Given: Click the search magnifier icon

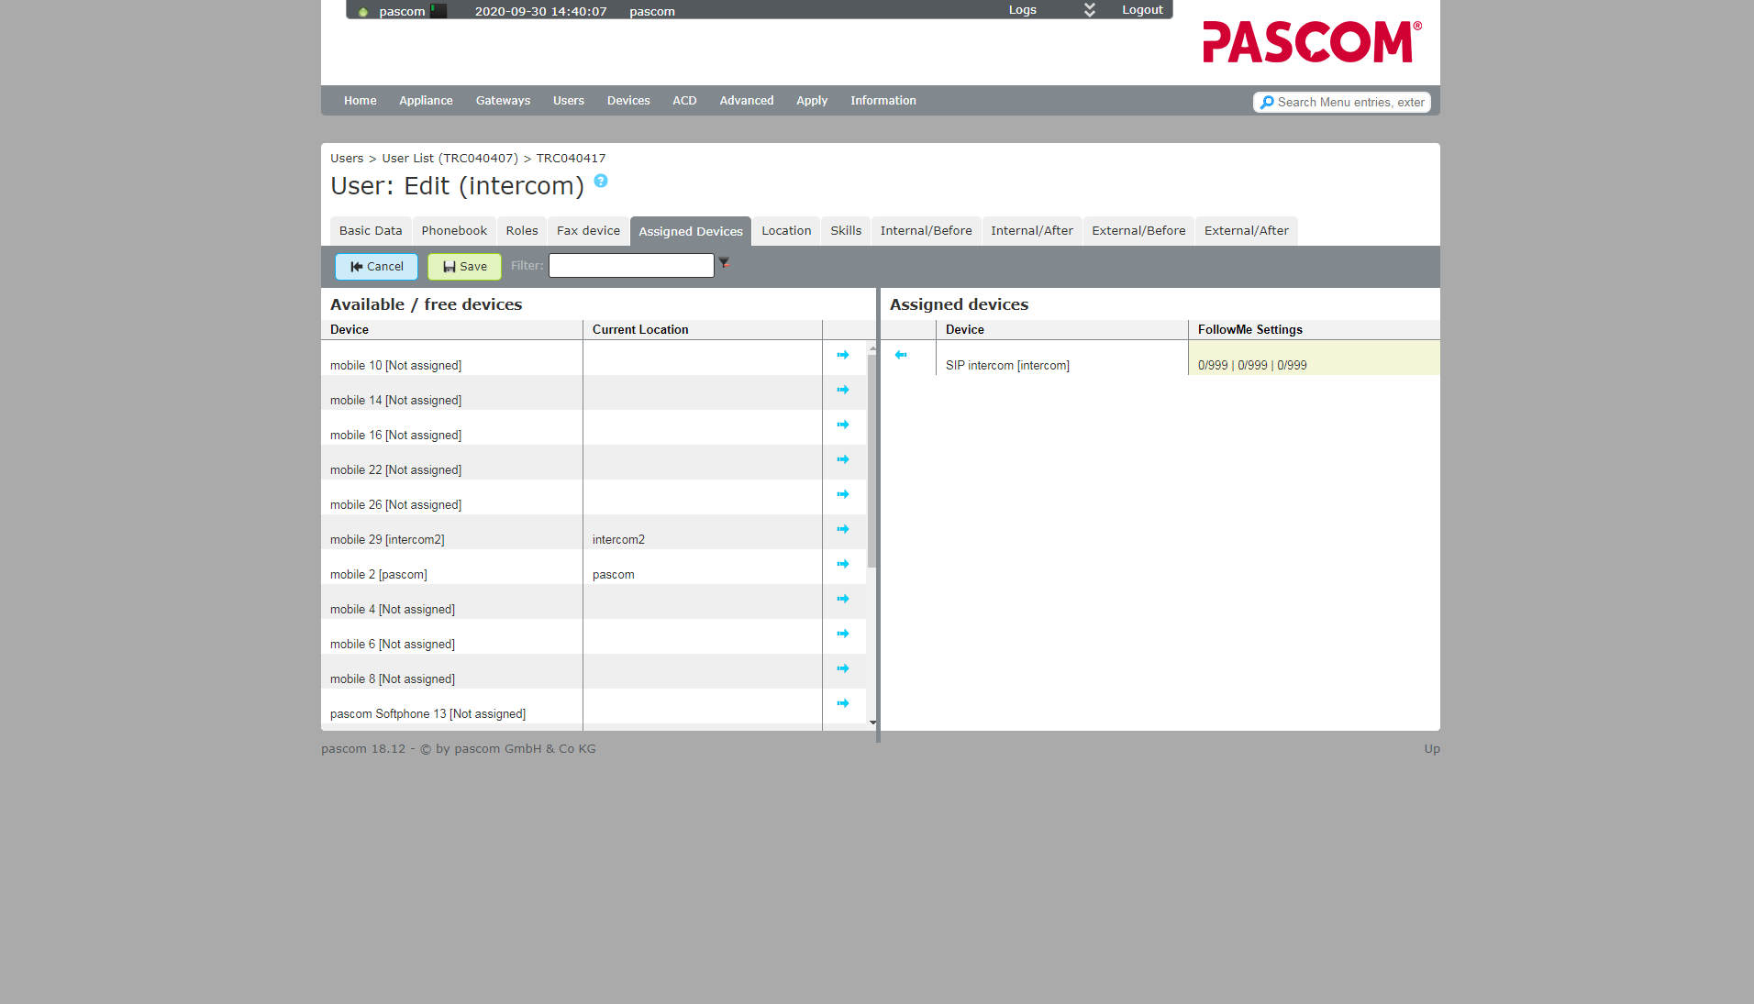Looking at the screenshot, I should 1267,103.
